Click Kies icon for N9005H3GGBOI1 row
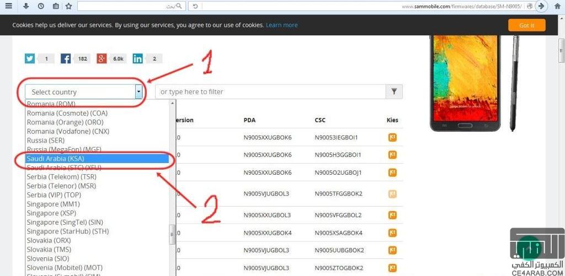565x276 pixels. click(392, 155)
